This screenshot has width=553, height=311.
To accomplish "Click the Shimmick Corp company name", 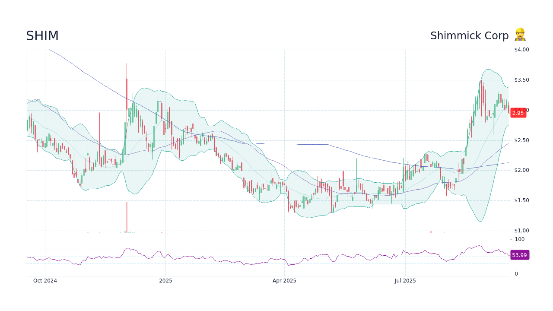I will 470,36.
